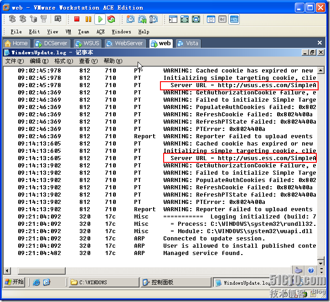
Task: Click the red Power Off toolbar button
Action: click(x=77, y=19)
